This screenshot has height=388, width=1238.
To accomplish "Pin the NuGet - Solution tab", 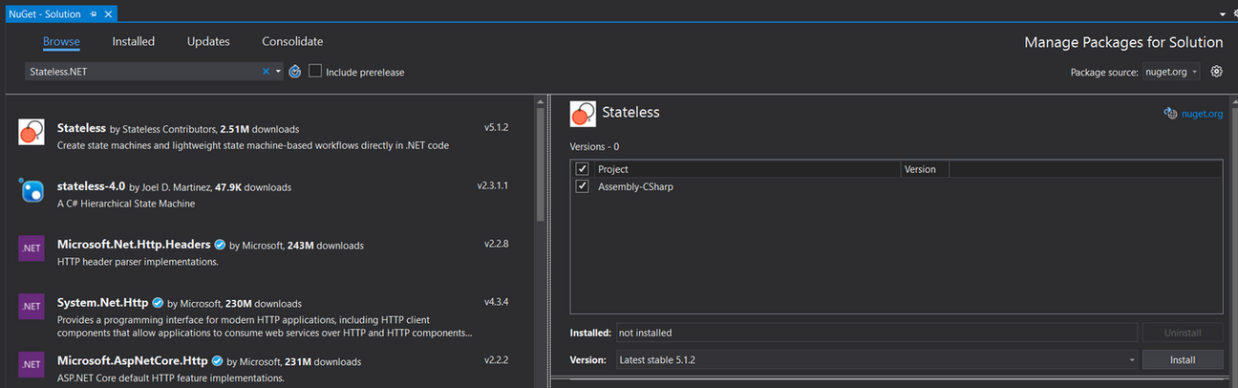I will click(x=93, y=14).
